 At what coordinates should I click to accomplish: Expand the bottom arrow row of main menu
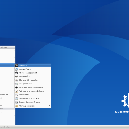[x=7, y=115]
